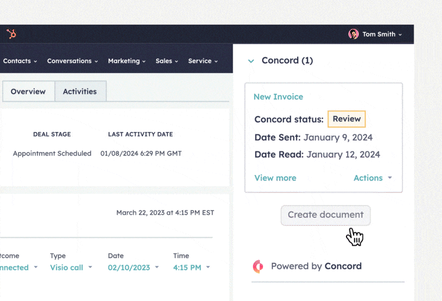Switch to the Activities tab

click(x=80, y=91)
